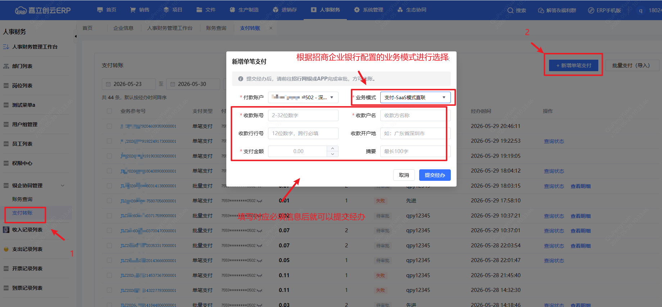Click 取消 in the dialog
The image size is (662, 307).
(404, 175)
